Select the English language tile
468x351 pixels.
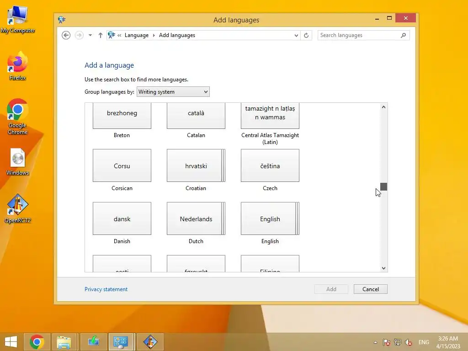tap(270, 218)
